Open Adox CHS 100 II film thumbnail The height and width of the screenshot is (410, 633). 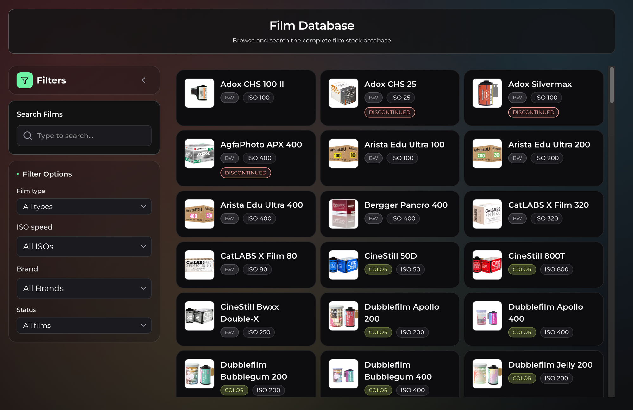coord(199,93)
